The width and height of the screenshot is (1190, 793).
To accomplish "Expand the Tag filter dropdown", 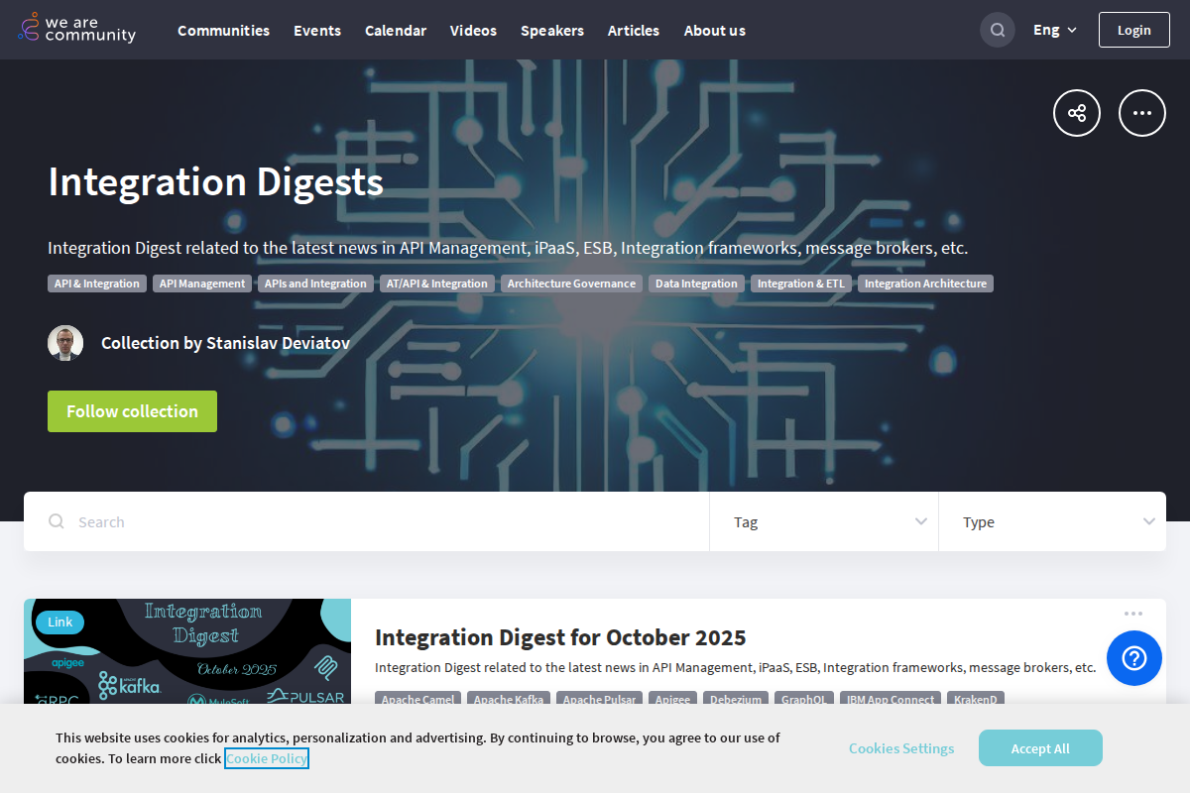I will pyautogui.click(x=823, y=521).
